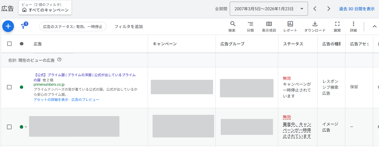The image size is (379, 147).
Task: Click the blue plus create ad button
Action: pyautogui.click(x=8, y=26)
